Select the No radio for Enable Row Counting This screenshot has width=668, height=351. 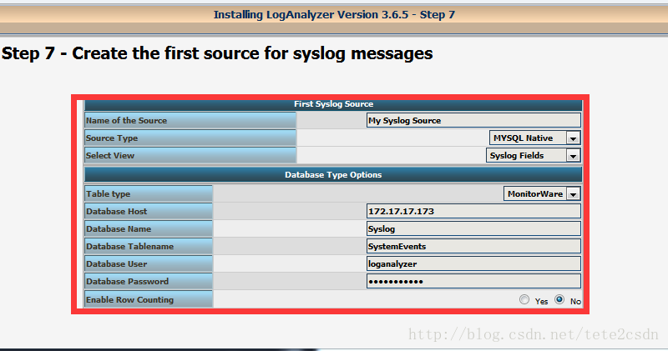coord(559,299)
